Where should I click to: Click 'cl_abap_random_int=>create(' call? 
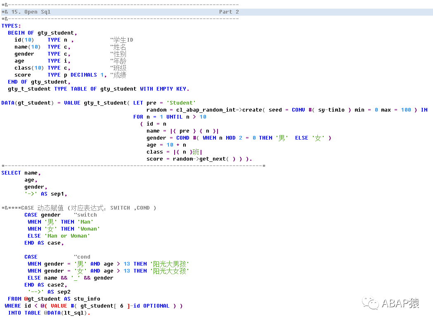[x=220, y=110]
